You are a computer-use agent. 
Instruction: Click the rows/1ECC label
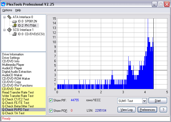(93, 100)
